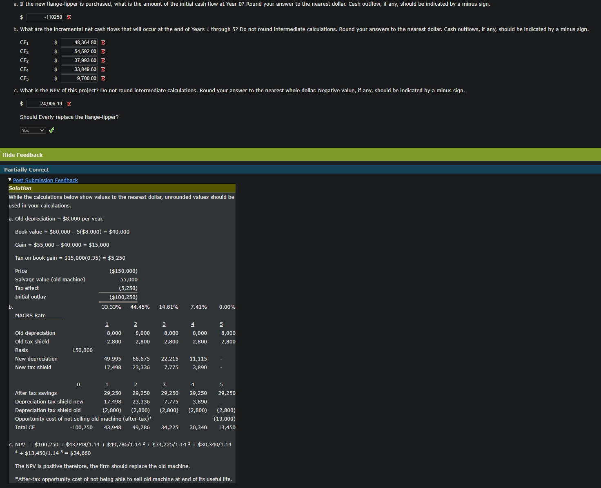Open the Post Submission Feedback link
The height and width of the screenshot is (488, 601).
point(45,180)
